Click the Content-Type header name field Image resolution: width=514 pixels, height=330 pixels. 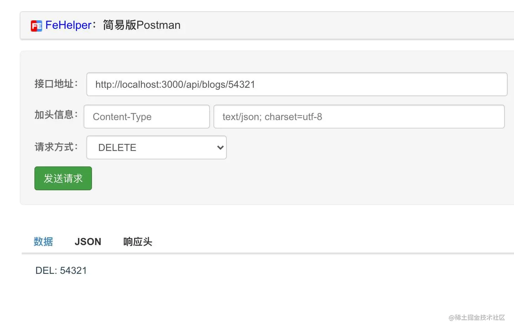click(x=147, y=117)
